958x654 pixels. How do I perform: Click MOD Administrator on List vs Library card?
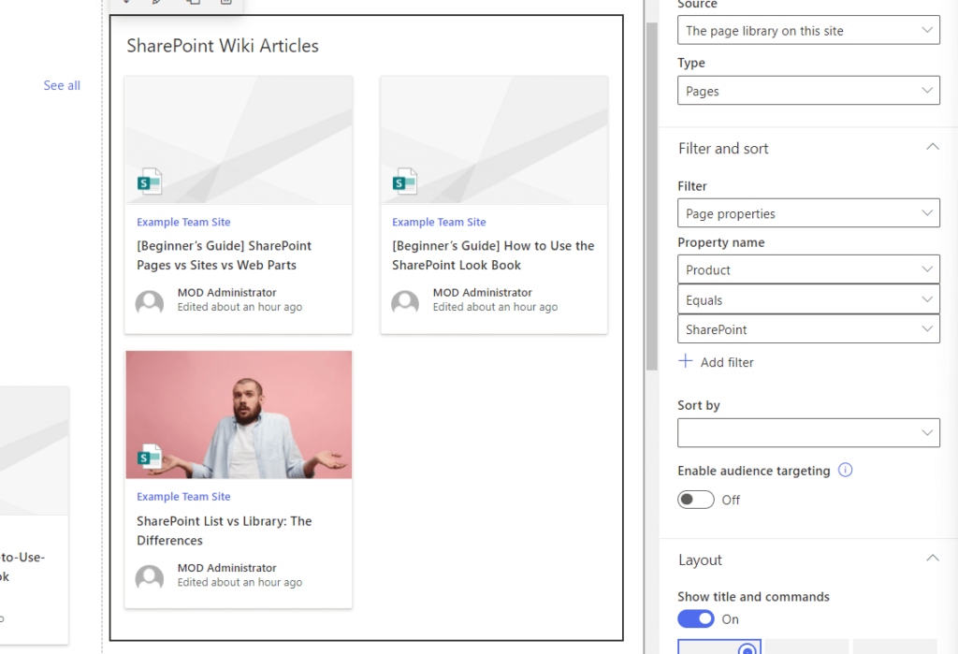pos(226,567)
